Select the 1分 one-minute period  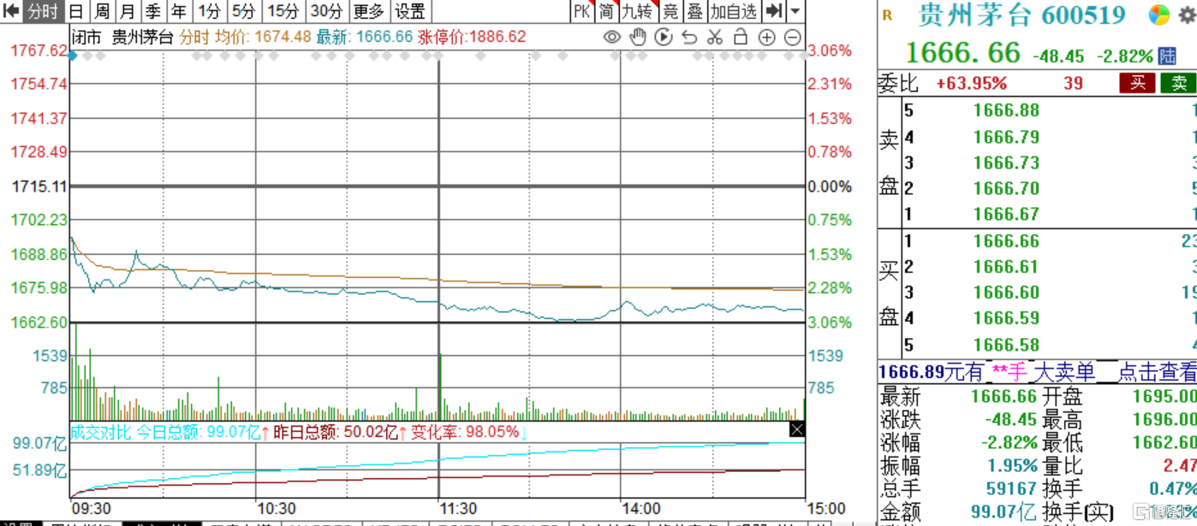coord(209,11)
